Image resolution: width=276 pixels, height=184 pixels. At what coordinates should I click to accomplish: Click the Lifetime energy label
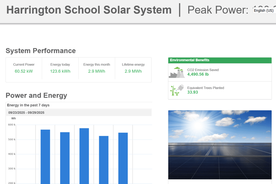pos(133,65)
